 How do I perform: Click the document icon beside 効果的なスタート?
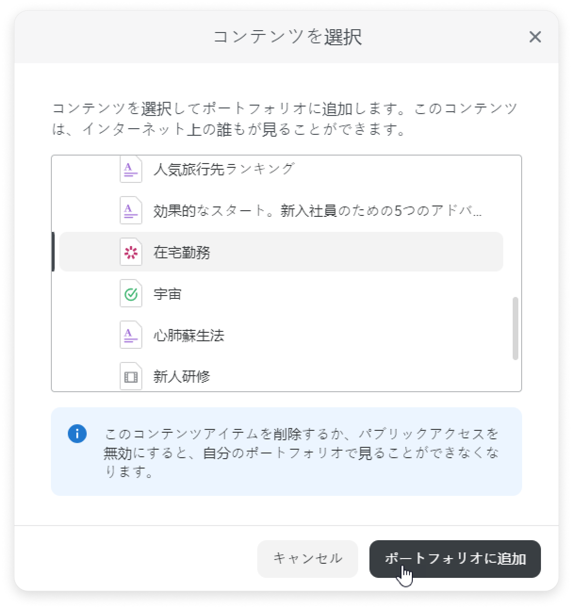[x=131, y=210]
